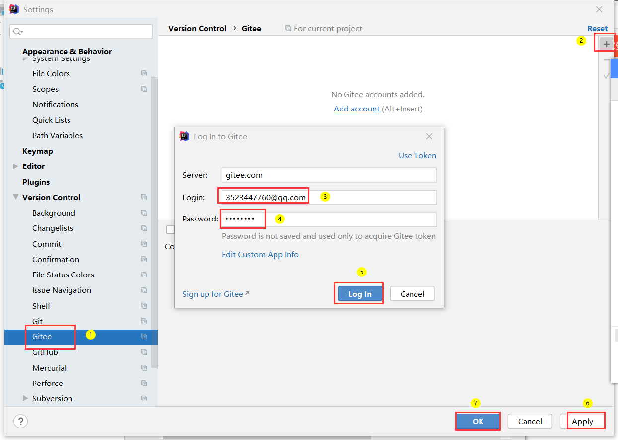This screenshot has height=440, width=618.
Task: Collapse the Version Control section
Action: tap(15, 197)
